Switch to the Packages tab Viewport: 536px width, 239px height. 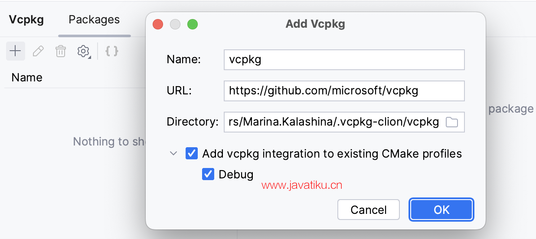coord(94,19)
